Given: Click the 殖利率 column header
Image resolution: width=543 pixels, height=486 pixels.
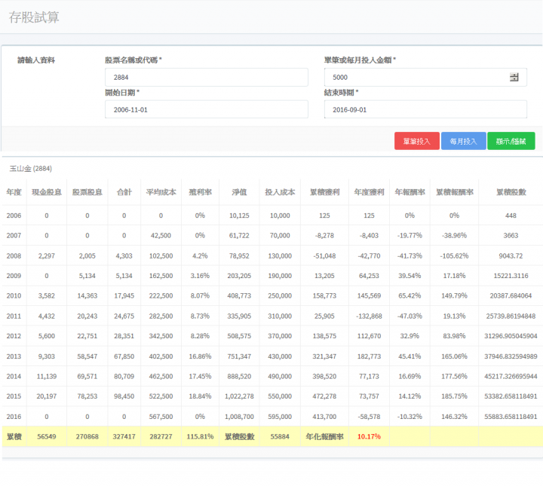Looking at the screenshot, I should [200, 192].
